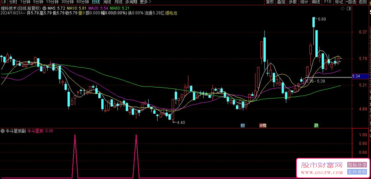Viewport: 371px width, 179px height.
Task: Expand the 更多 more periods menu
Action: coord(145,2)
